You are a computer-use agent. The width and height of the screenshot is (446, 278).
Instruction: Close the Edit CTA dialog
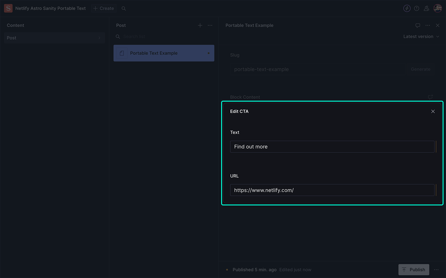point(433,112)
